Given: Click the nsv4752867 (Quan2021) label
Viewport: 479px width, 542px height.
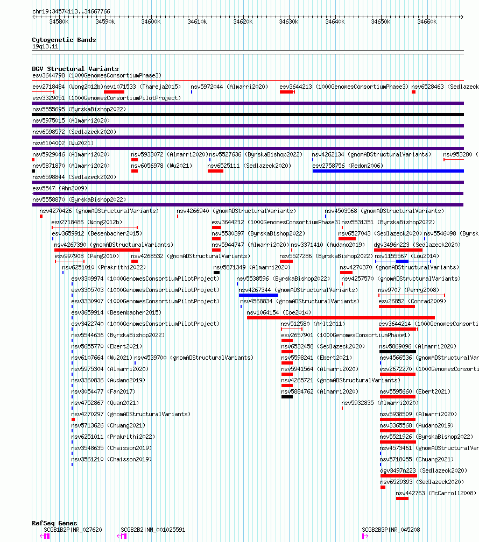Looking at the screenshot, I should tap(105, 403).
